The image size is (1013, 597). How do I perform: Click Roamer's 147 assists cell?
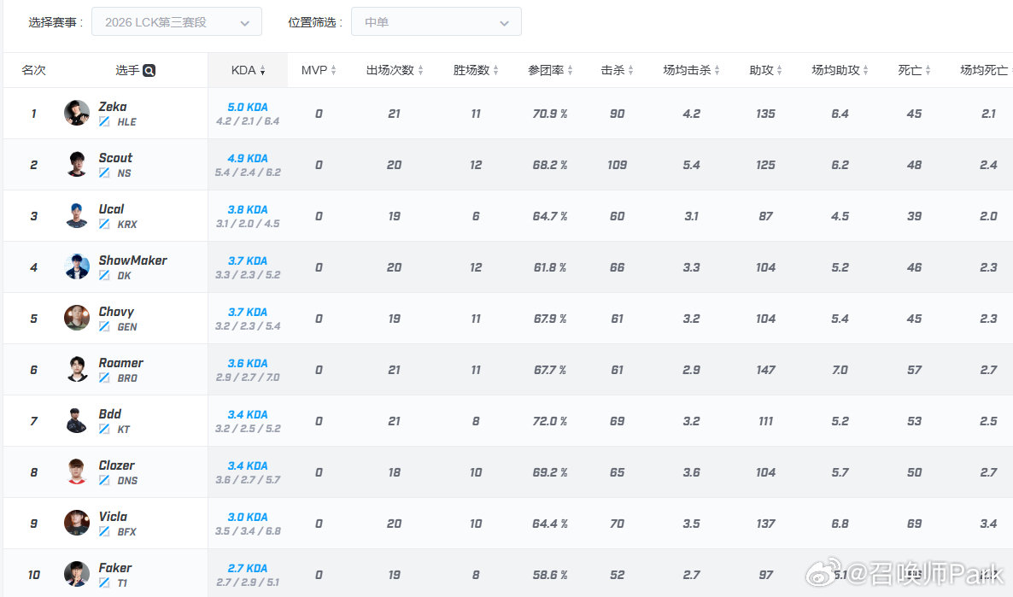pyautogui.click(x=765, y=370)
